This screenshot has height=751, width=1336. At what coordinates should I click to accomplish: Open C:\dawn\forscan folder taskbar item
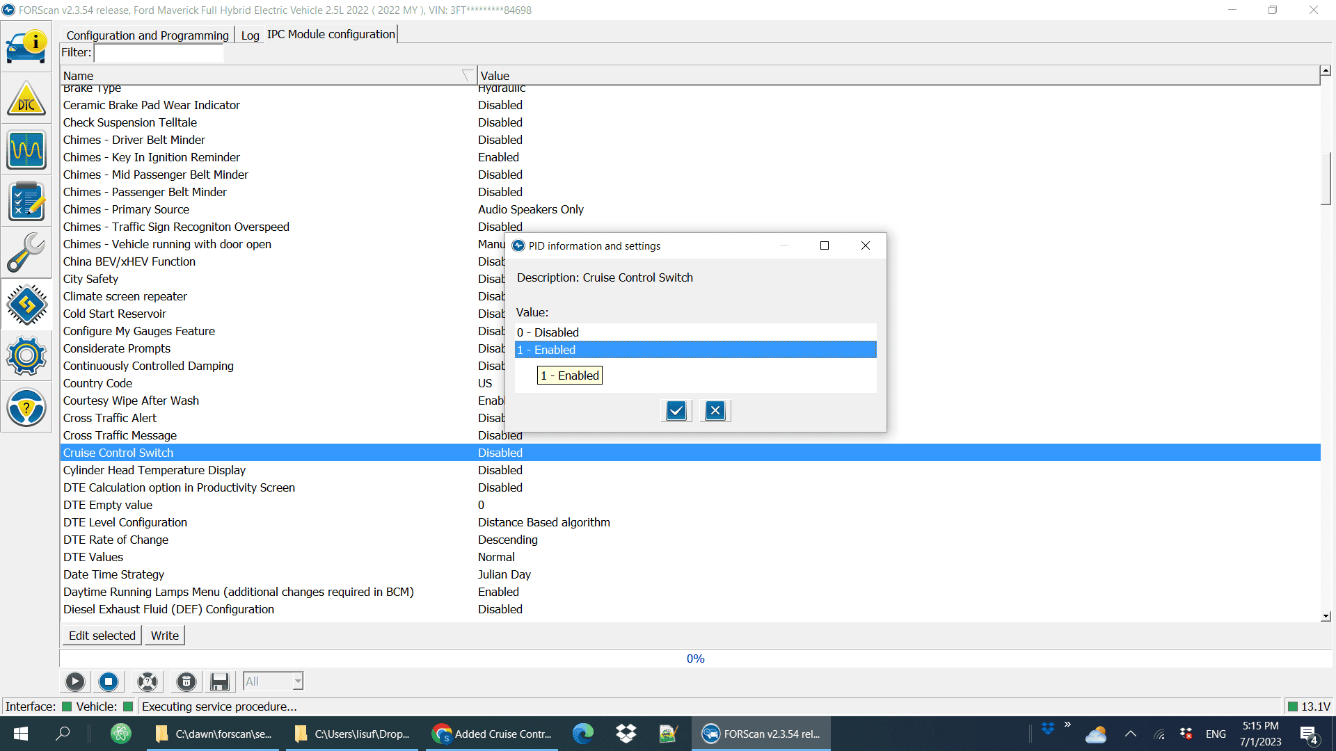pos(213,734)
